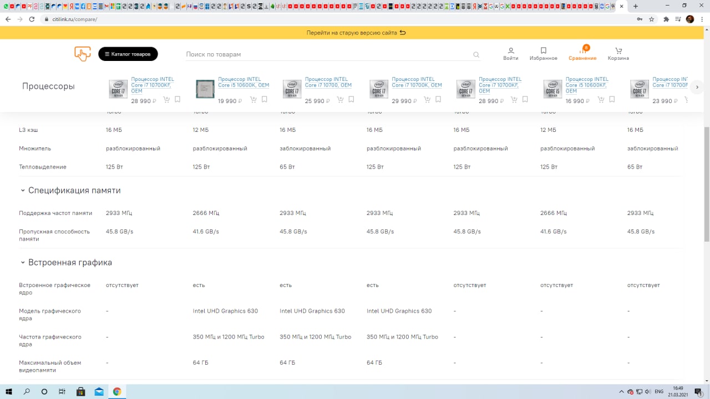This screenshot has height=399, width=710.
Task: Open the Core i5 10600K, OEM product link
Action: coord(244,82)
